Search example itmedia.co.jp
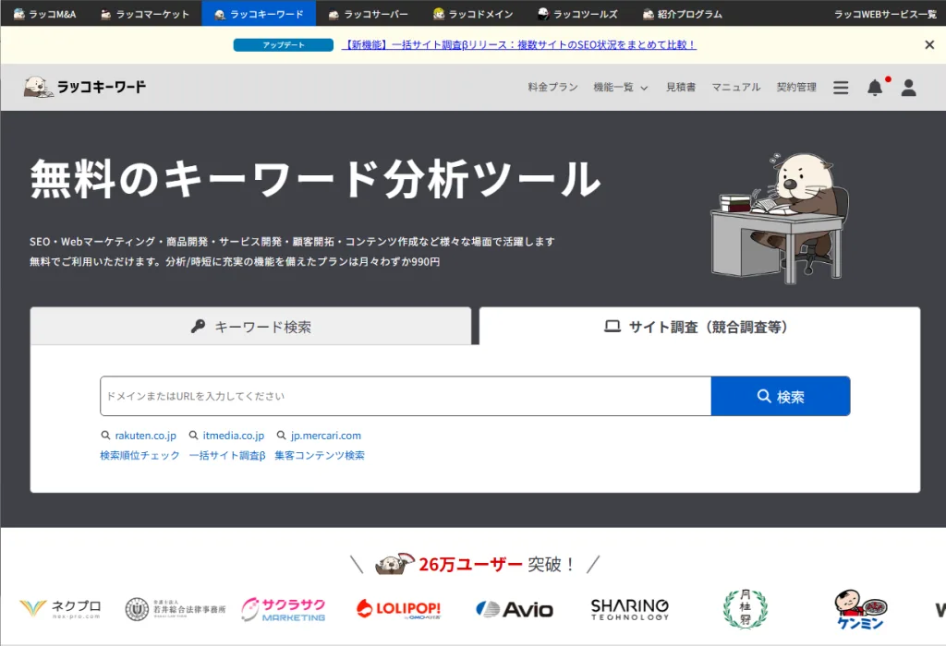 [227, 435]
